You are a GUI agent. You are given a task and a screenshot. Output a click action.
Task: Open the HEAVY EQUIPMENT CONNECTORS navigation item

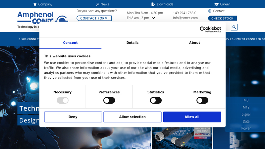pyautogui.click(x=239, y=39)
